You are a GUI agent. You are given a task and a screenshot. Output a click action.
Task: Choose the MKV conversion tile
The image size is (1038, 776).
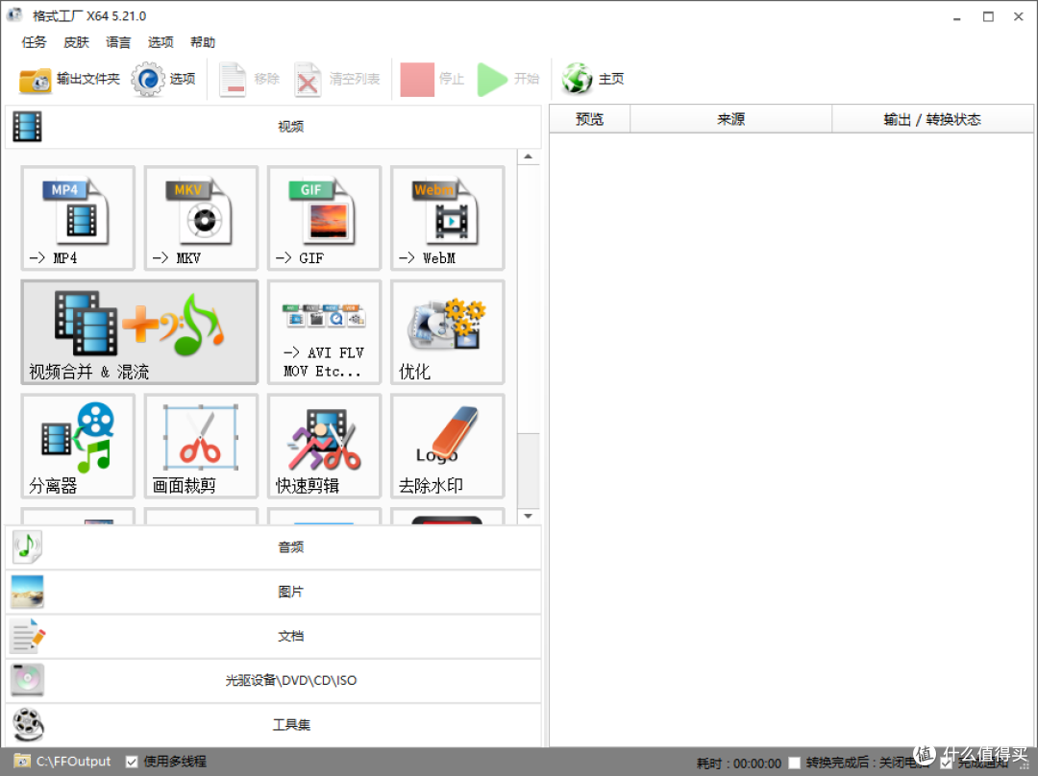pyautogui.click(x=201, y=218)
